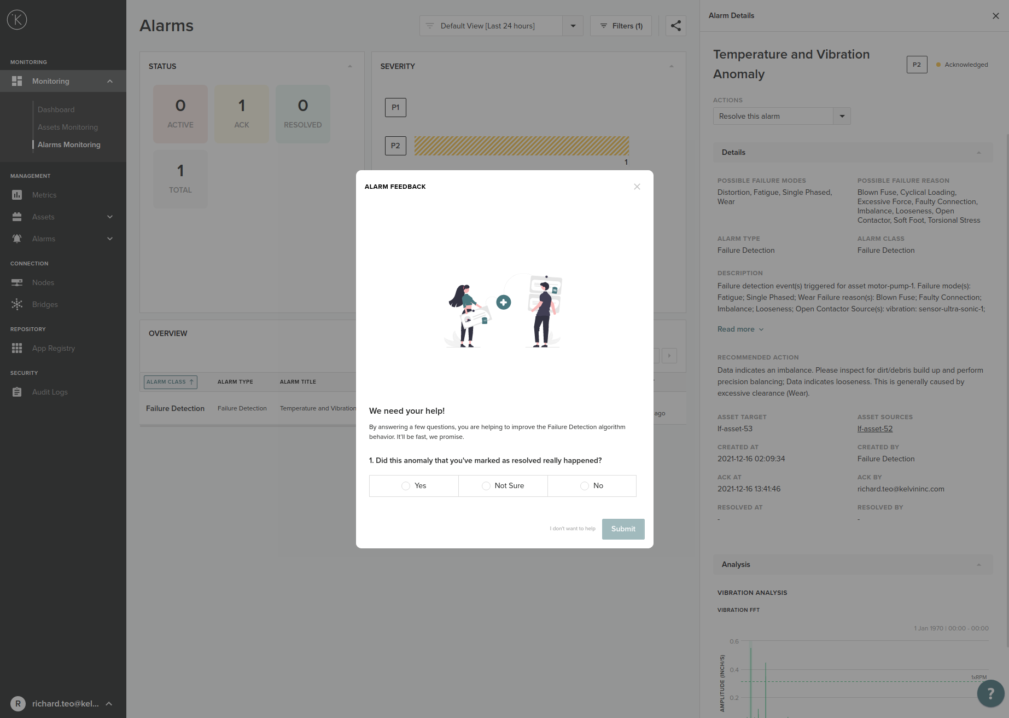Close the Alarm Feedback dialog

pyautogui.click(x=637, y=187)
